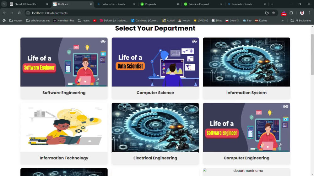Open the New chat - Poe bookmark

click(x=64, y=21)
